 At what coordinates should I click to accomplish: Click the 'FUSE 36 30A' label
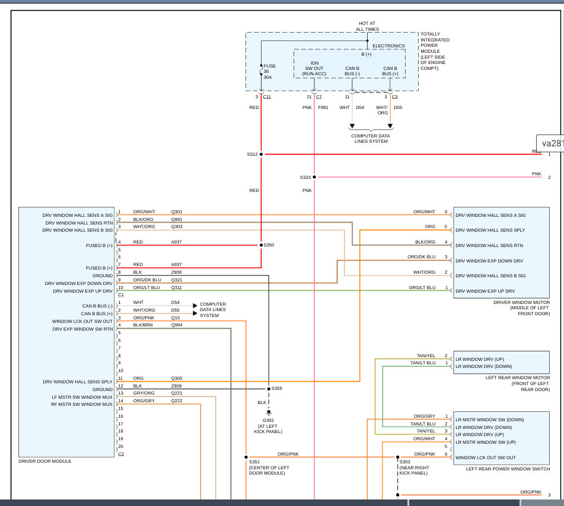269,72
